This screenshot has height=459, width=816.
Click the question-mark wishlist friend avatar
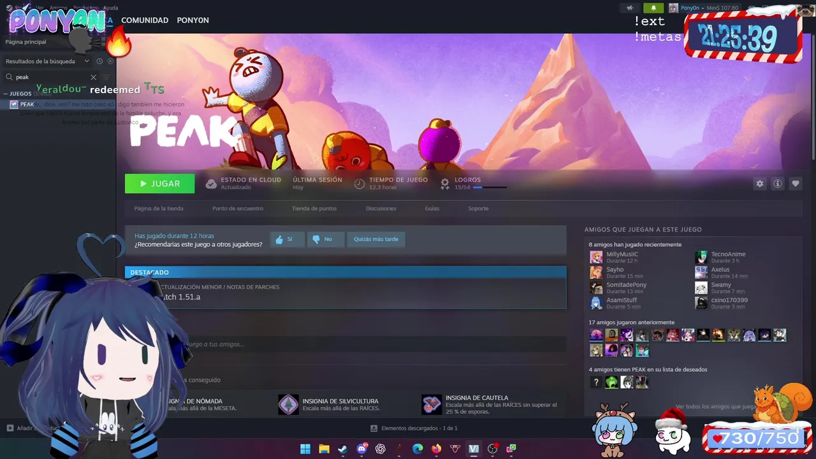tap(596, 382)
